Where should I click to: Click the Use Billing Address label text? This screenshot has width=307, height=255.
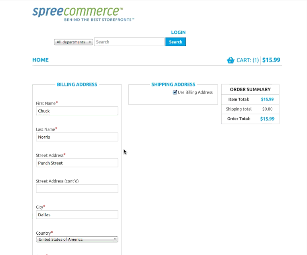[x=195, y=92]
